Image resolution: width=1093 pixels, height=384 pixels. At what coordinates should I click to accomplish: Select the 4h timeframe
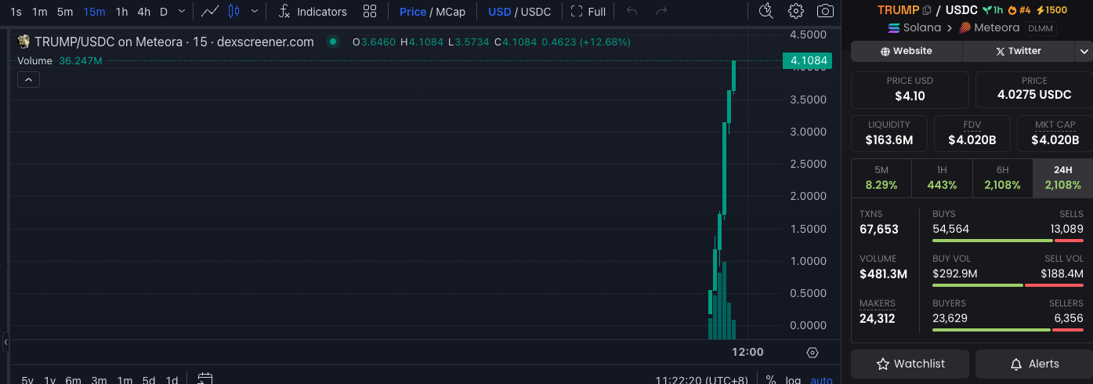[x=143, y=12]
